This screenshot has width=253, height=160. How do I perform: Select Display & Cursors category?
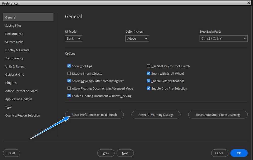point(17,50)
